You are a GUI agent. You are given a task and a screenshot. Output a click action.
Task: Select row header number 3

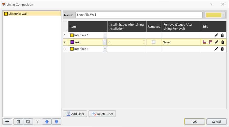point(66,49)
